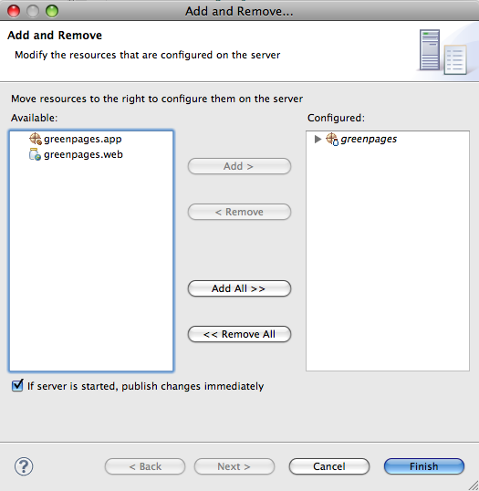Toggle publish changes immediately checkbox

tap(17, 386)
